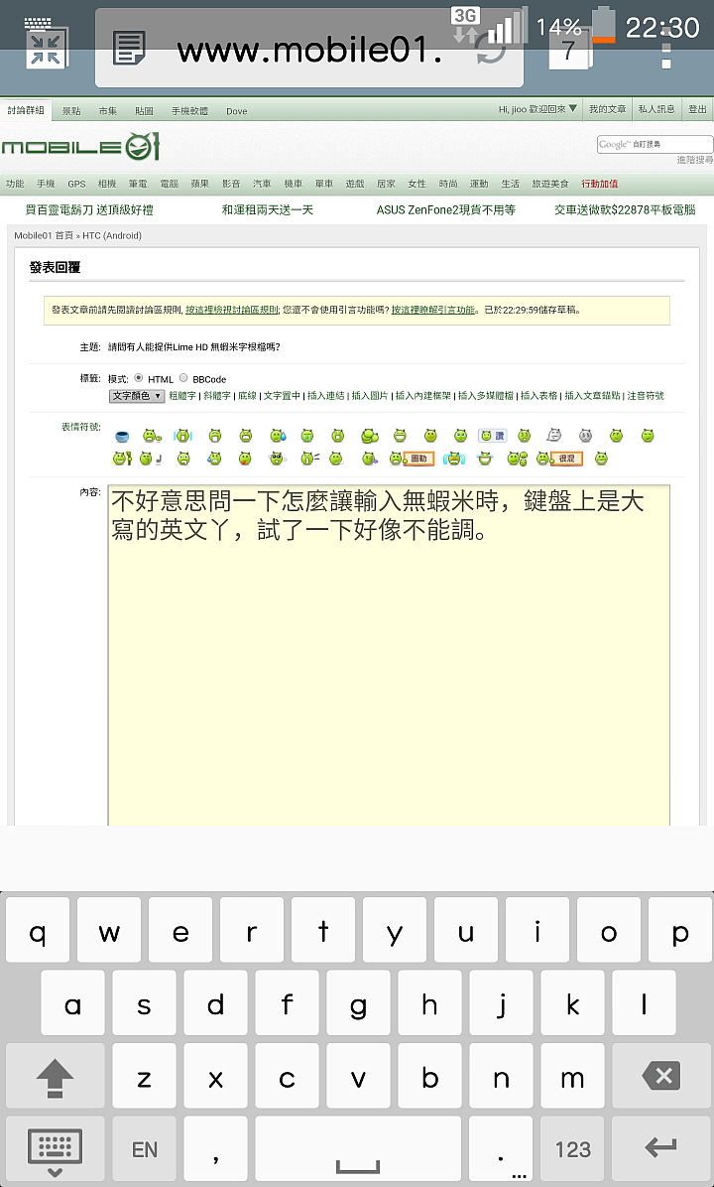Screen dimensions: 714x1187
Task: Reload the page with the refresh icon
Action: [490, 47]
